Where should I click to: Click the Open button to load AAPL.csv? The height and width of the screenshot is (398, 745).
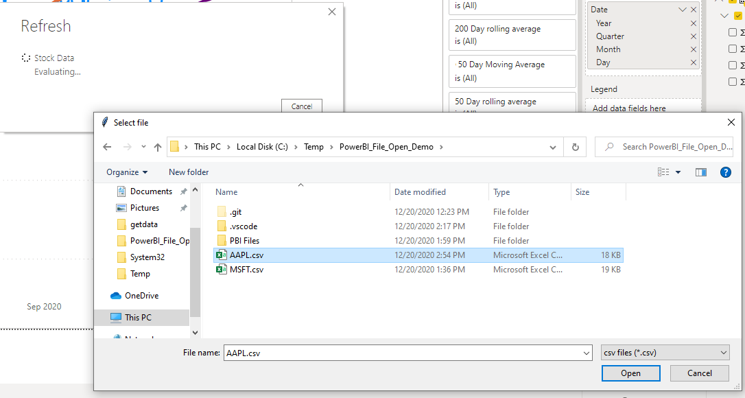click(x=630, y=373)
